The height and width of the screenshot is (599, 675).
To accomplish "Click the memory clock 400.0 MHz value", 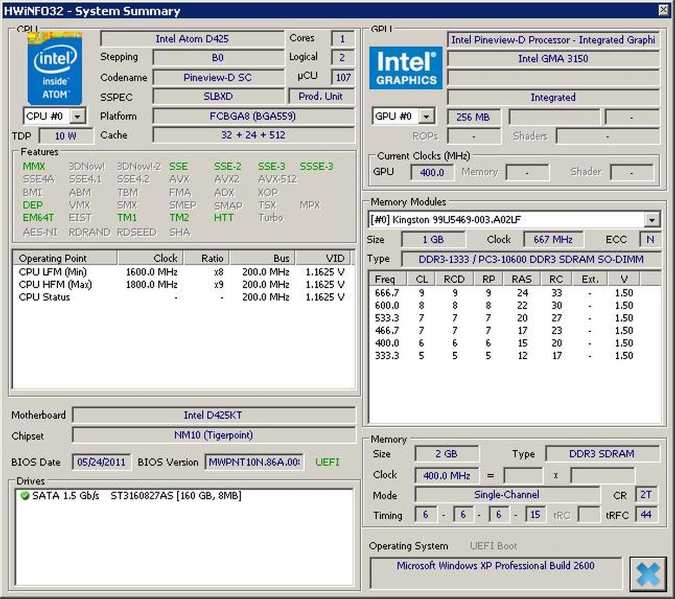I will [x=446, y=475].
